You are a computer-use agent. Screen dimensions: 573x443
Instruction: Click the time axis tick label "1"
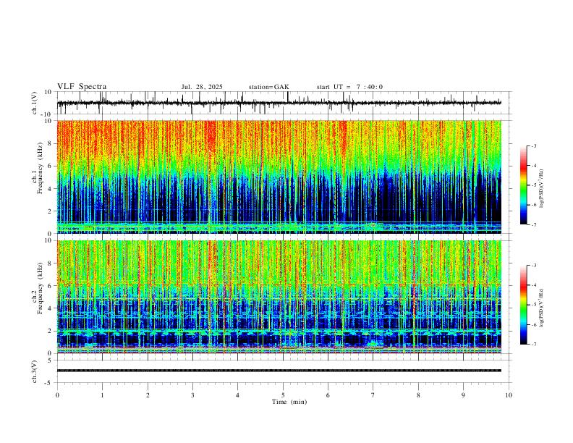tap(102, 395)
